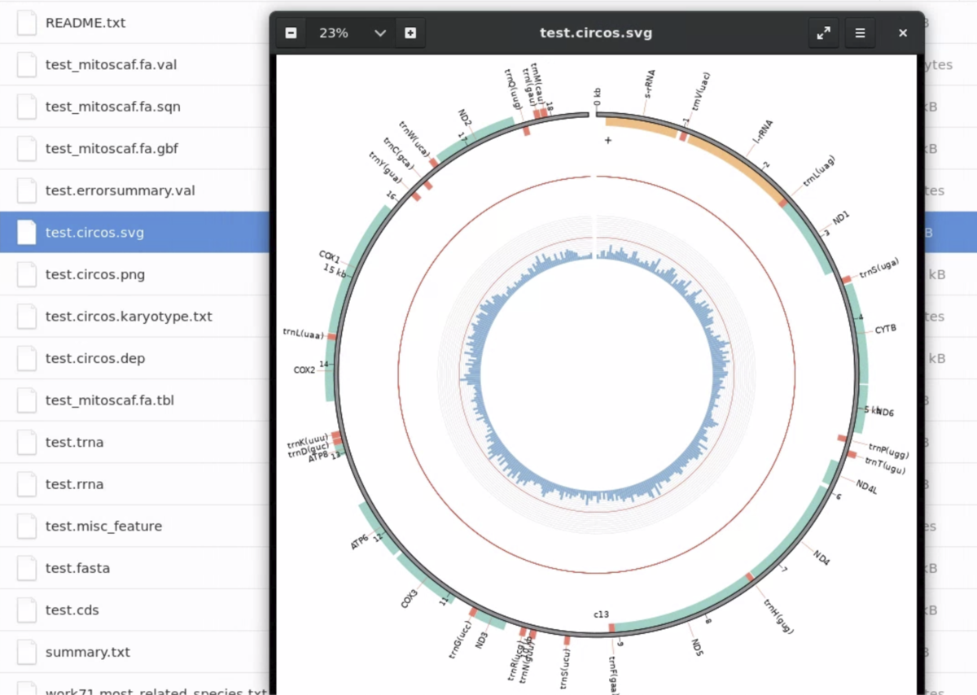Click the ND5 gene label in the plot
The height and width of the screenshot is (695, 977).
(x=697, y=647)
